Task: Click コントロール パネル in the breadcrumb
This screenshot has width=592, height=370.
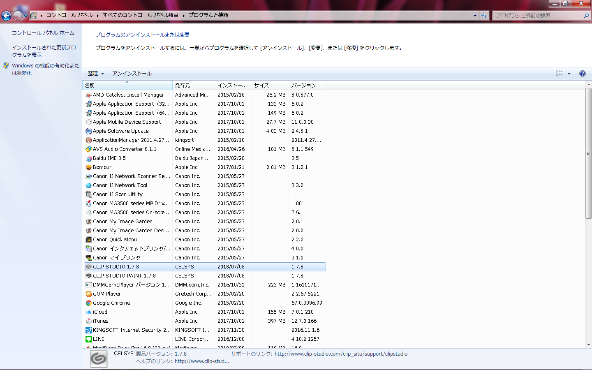Action: 69,15
